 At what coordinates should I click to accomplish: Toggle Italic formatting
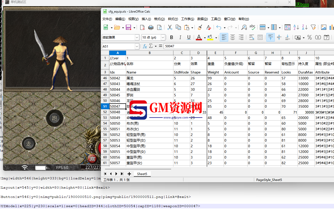180,38
